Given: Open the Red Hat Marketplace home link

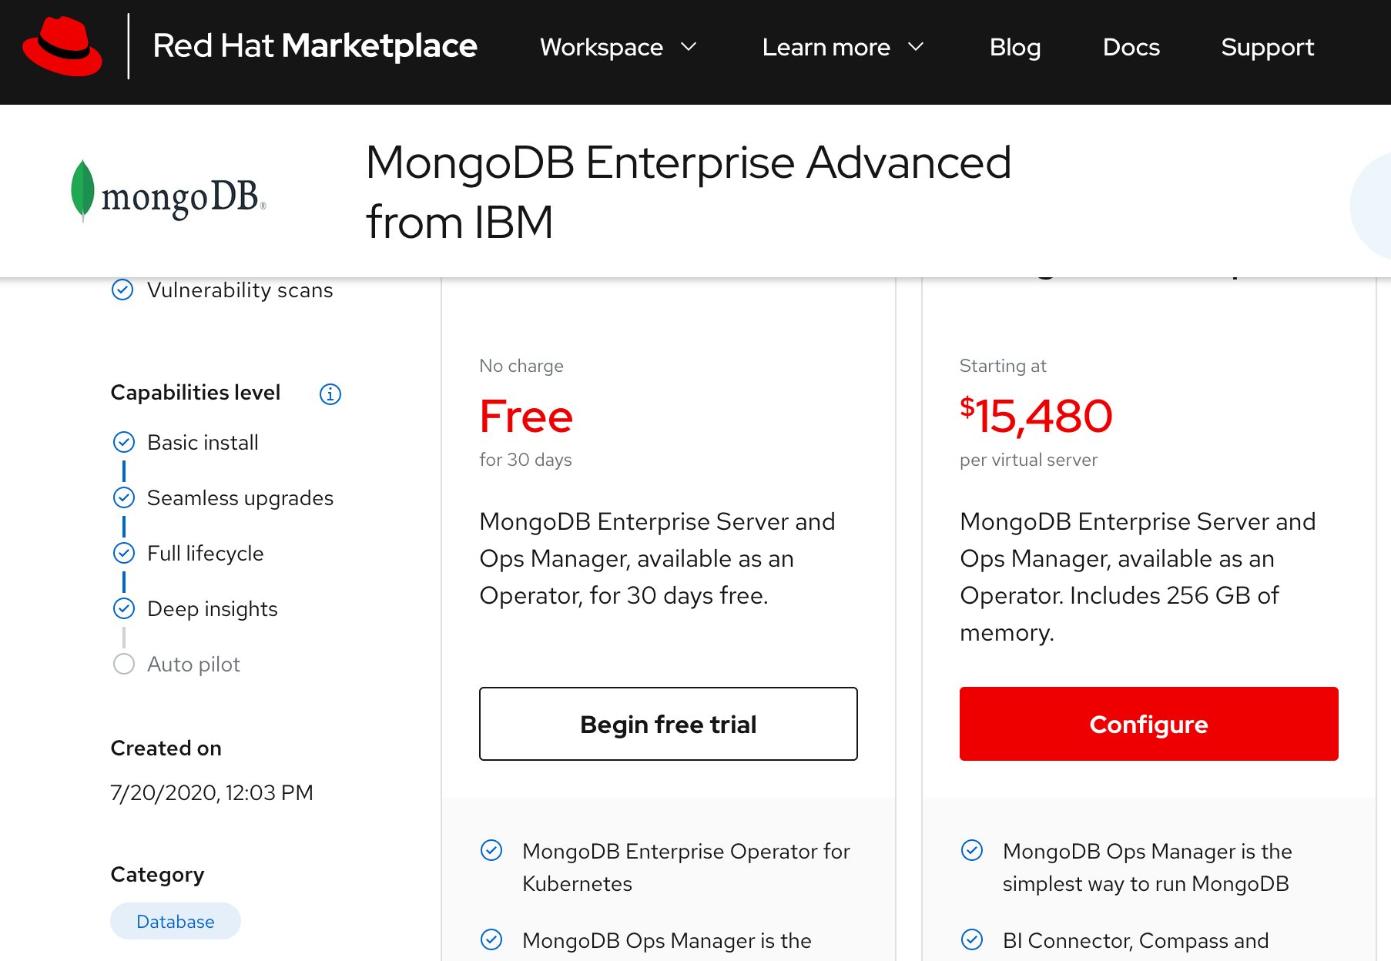Looking at the screenshot, I should [314, 46].
